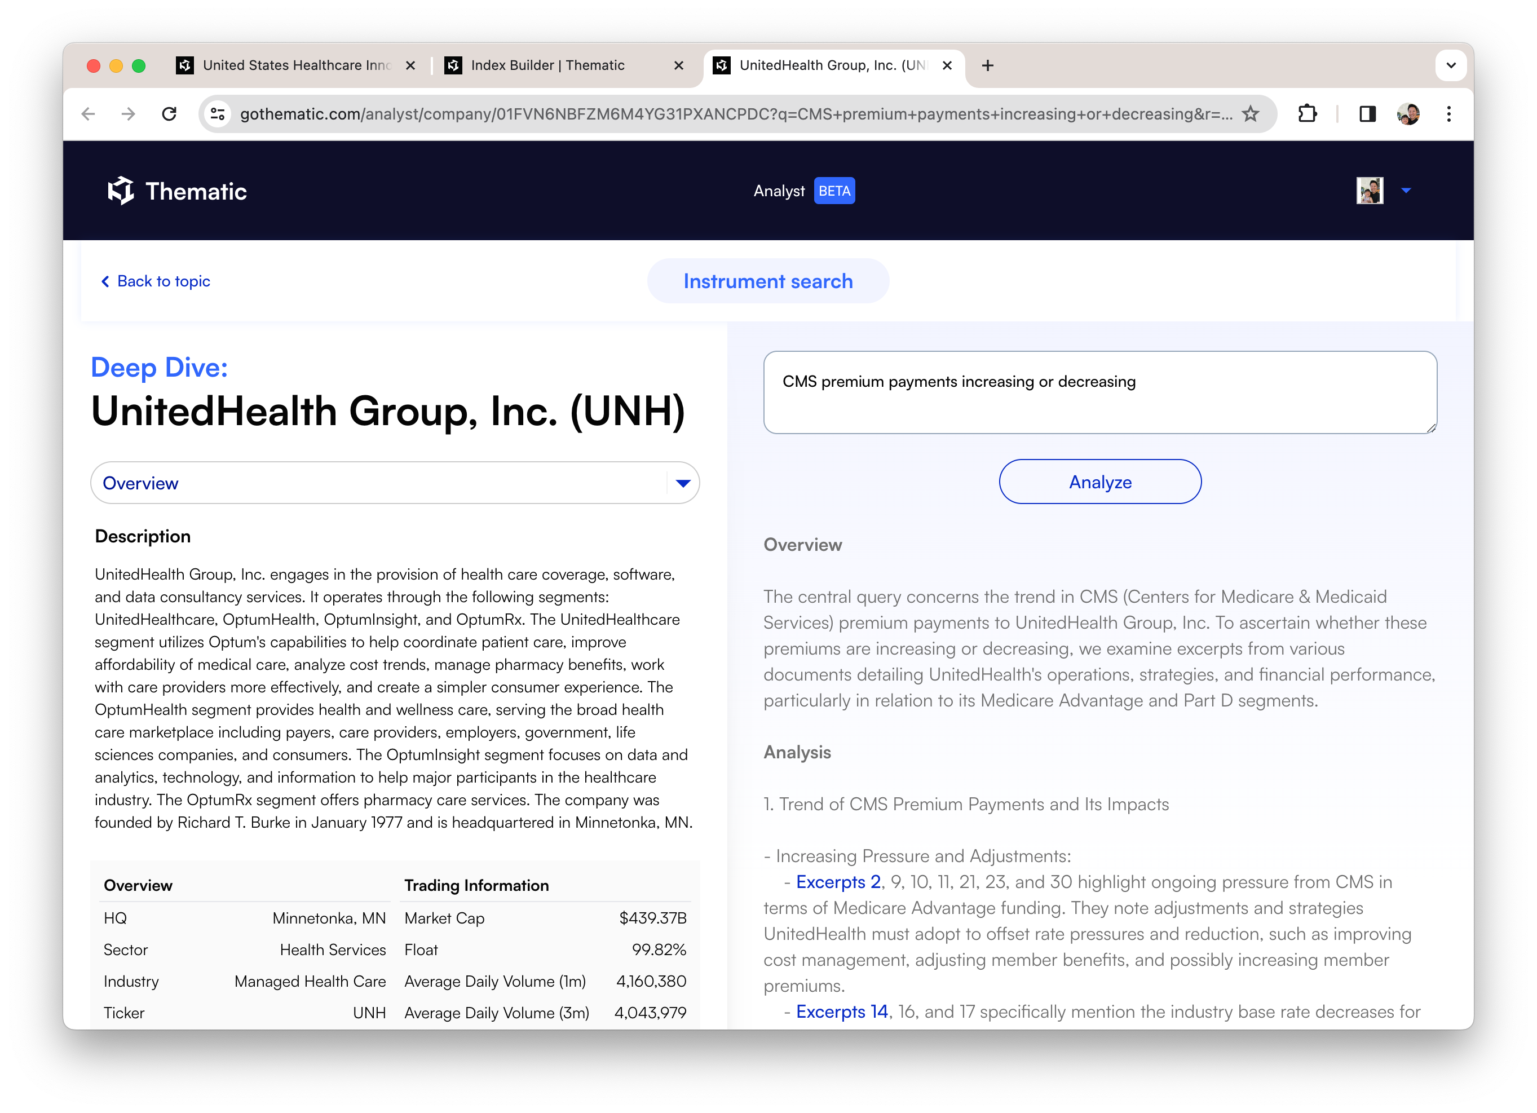Go forward with the browser forward arrow
Screen dimensions: 1537x1113
(x=128, y=114)
